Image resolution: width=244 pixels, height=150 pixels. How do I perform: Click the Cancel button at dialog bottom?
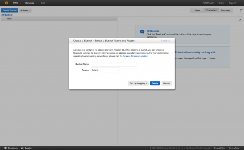tap(167, 83)
